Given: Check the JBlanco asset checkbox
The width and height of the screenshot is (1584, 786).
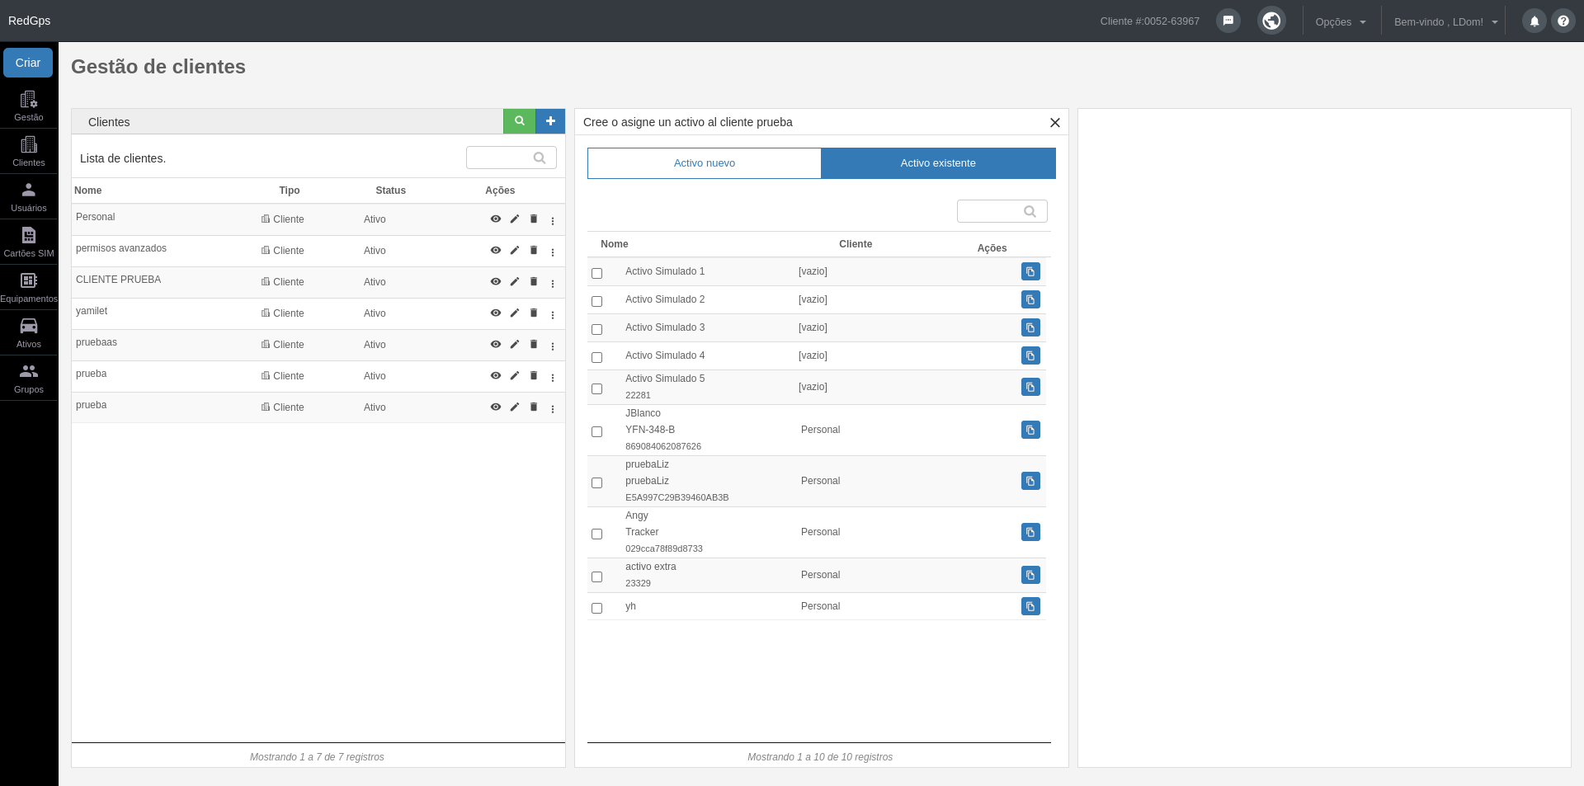Looking at the screenshot, I should [597, 431].
